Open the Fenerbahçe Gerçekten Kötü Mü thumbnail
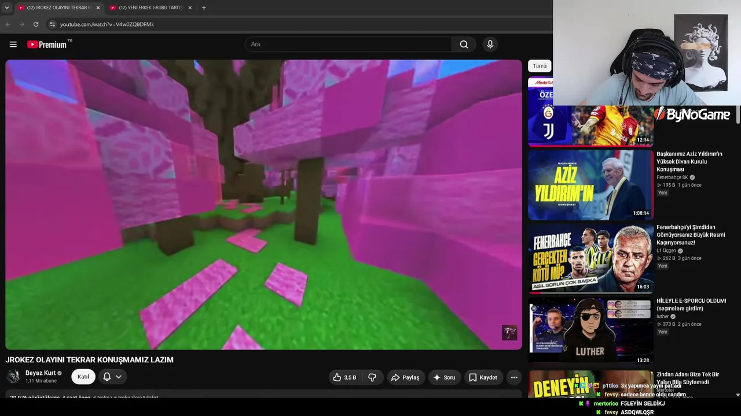The width and height of the screenshot is (741, 416). (x=590, y=258)
